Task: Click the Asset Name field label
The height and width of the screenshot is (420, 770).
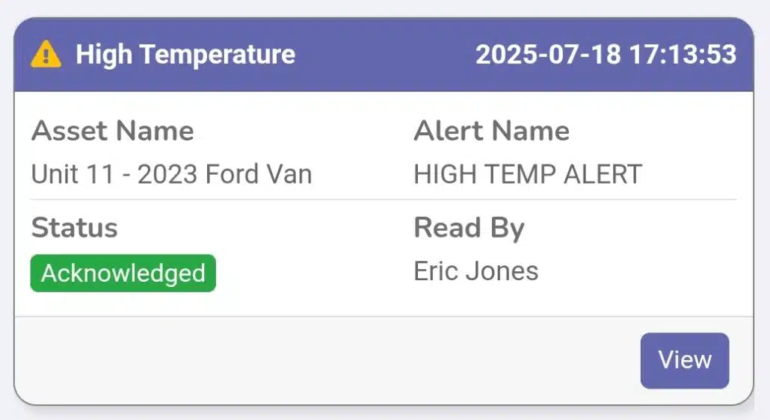Action: [x=113, y=131]
